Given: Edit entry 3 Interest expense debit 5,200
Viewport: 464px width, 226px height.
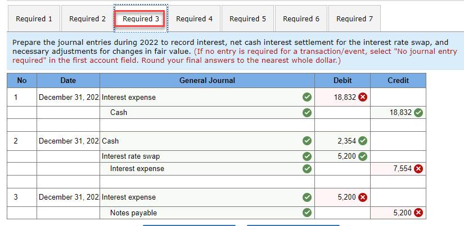Looking at the screenshot, I should pos(343,197).
